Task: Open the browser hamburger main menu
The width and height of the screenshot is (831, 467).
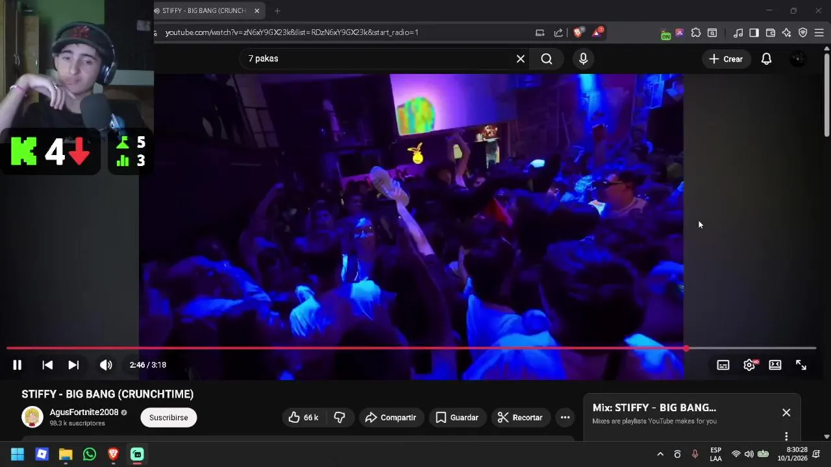Action: [819, 32]
